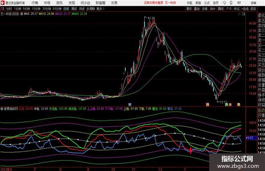Viewport: 265px width, 171px height.
Task: Click the 游客 guest account label
Action: [x=253, y=3]
